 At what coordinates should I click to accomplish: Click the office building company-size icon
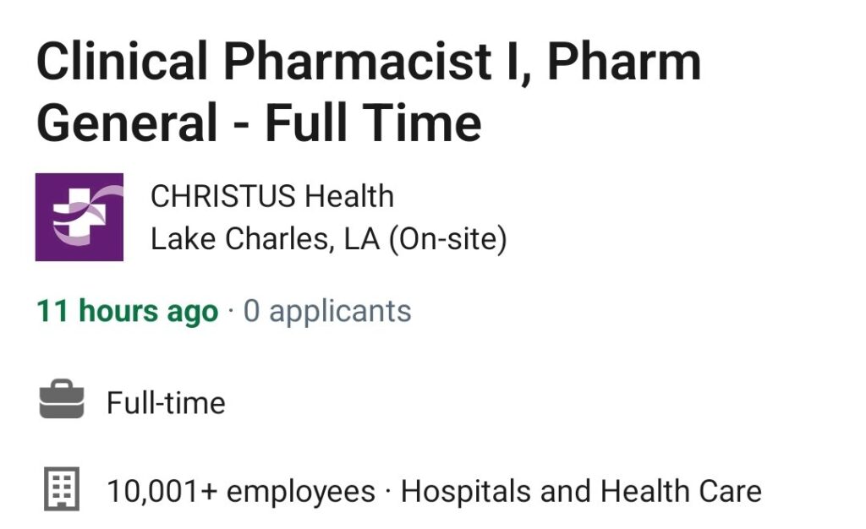(62, 488)
